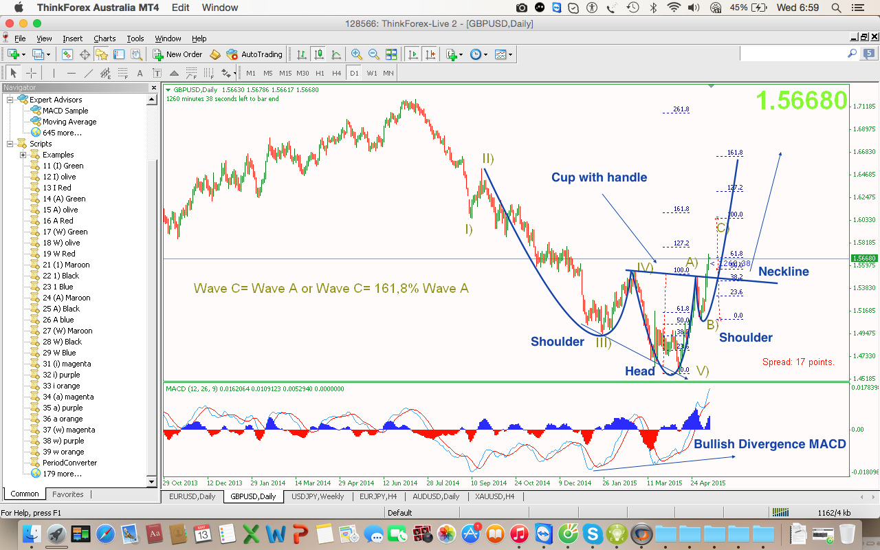The width and height of the screenshot is (880, 550).
Task: Expand the Examples scripts folder
Action: click(23, 155)
